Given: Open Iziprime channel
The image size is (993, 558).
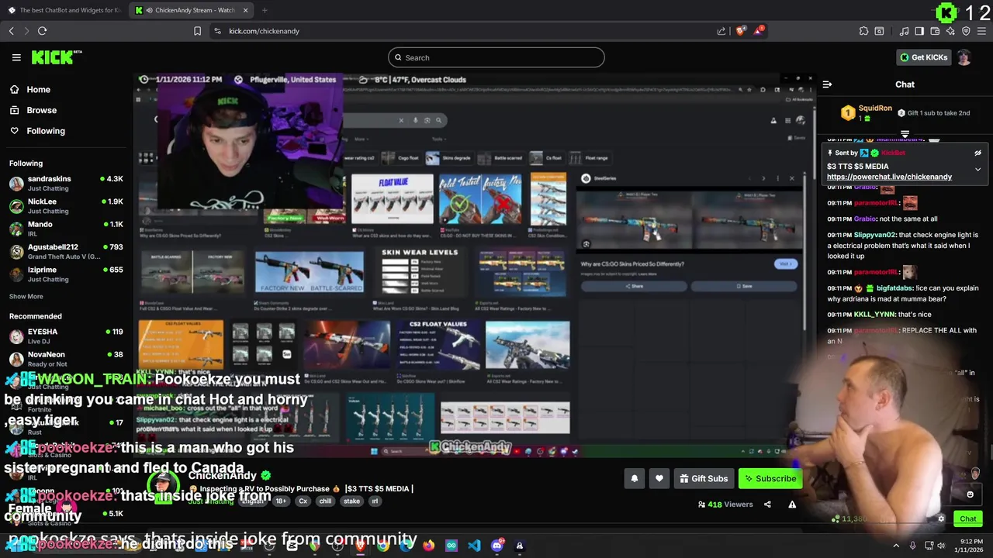Looking at the screenshot, I should 66,274.
